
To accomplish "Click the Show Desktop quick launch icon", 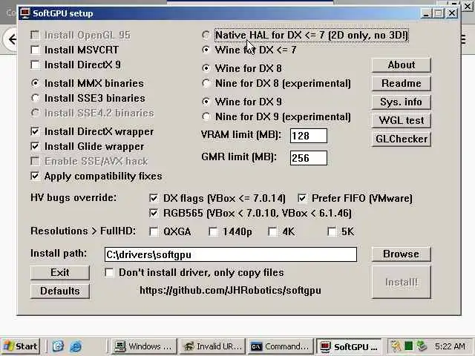I will [x=58, y=346].
